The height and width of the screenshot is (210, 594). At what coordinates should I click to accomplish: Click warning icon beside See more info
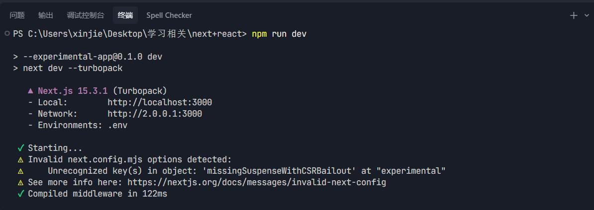pyautogui.click(x=21, y=183)
